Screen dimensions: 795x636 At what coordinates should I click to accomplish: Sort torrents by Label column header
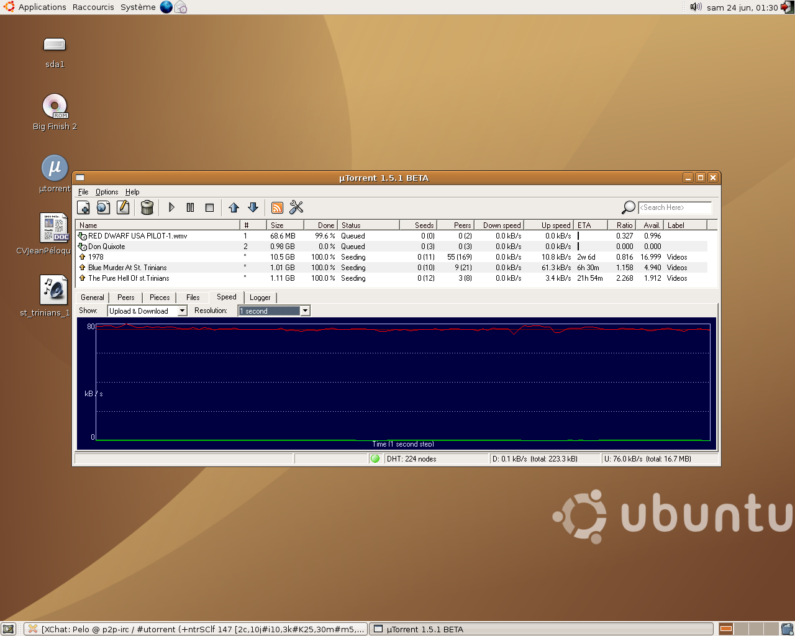tap(686, 225)
